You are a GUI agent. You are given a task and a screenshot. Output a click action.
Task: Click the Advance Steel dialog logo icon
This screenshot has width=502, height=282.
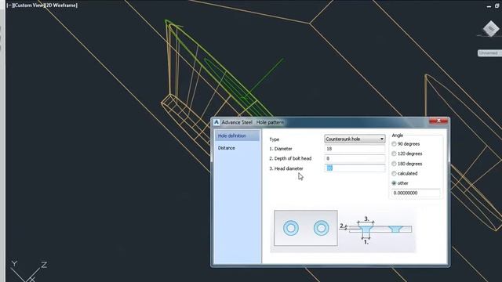coord(216,122)
